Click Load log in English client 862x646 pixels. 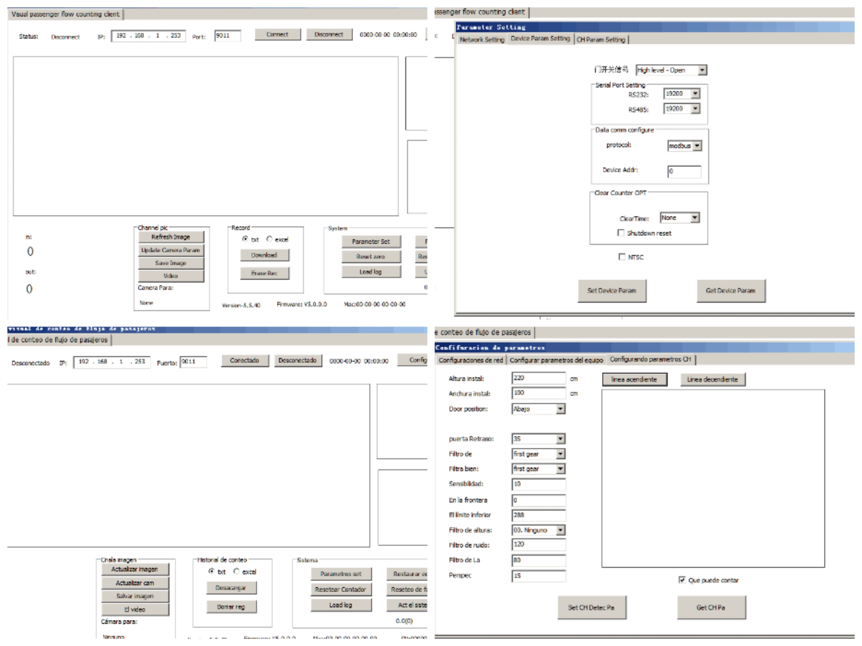pos(371,272)
